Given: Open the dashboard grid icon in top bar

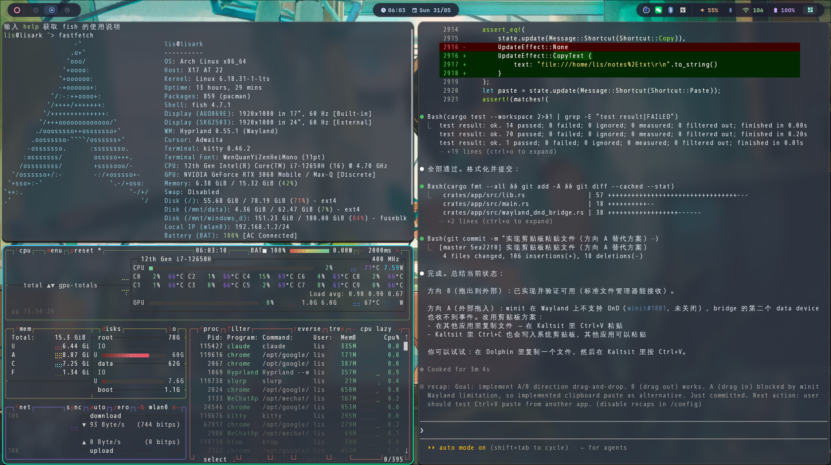Looking at the screenshot, I should (x=811, y=10).
